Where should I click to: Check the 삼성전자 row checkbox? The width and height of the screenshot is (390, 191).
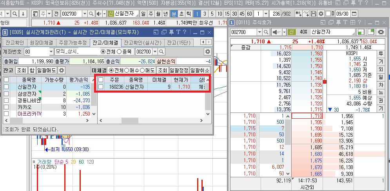(x=6, y=94)
